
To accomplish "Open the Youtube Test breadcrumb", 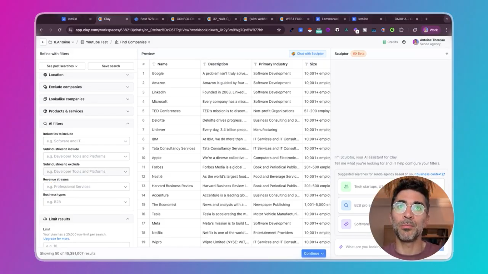I will [94, 42].
